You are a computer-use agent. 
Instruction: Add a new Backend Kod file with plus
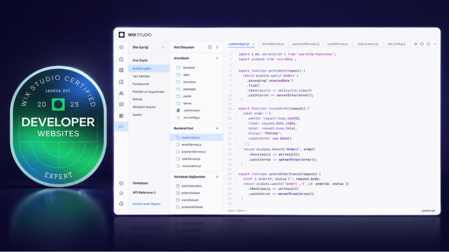(217, 128)
